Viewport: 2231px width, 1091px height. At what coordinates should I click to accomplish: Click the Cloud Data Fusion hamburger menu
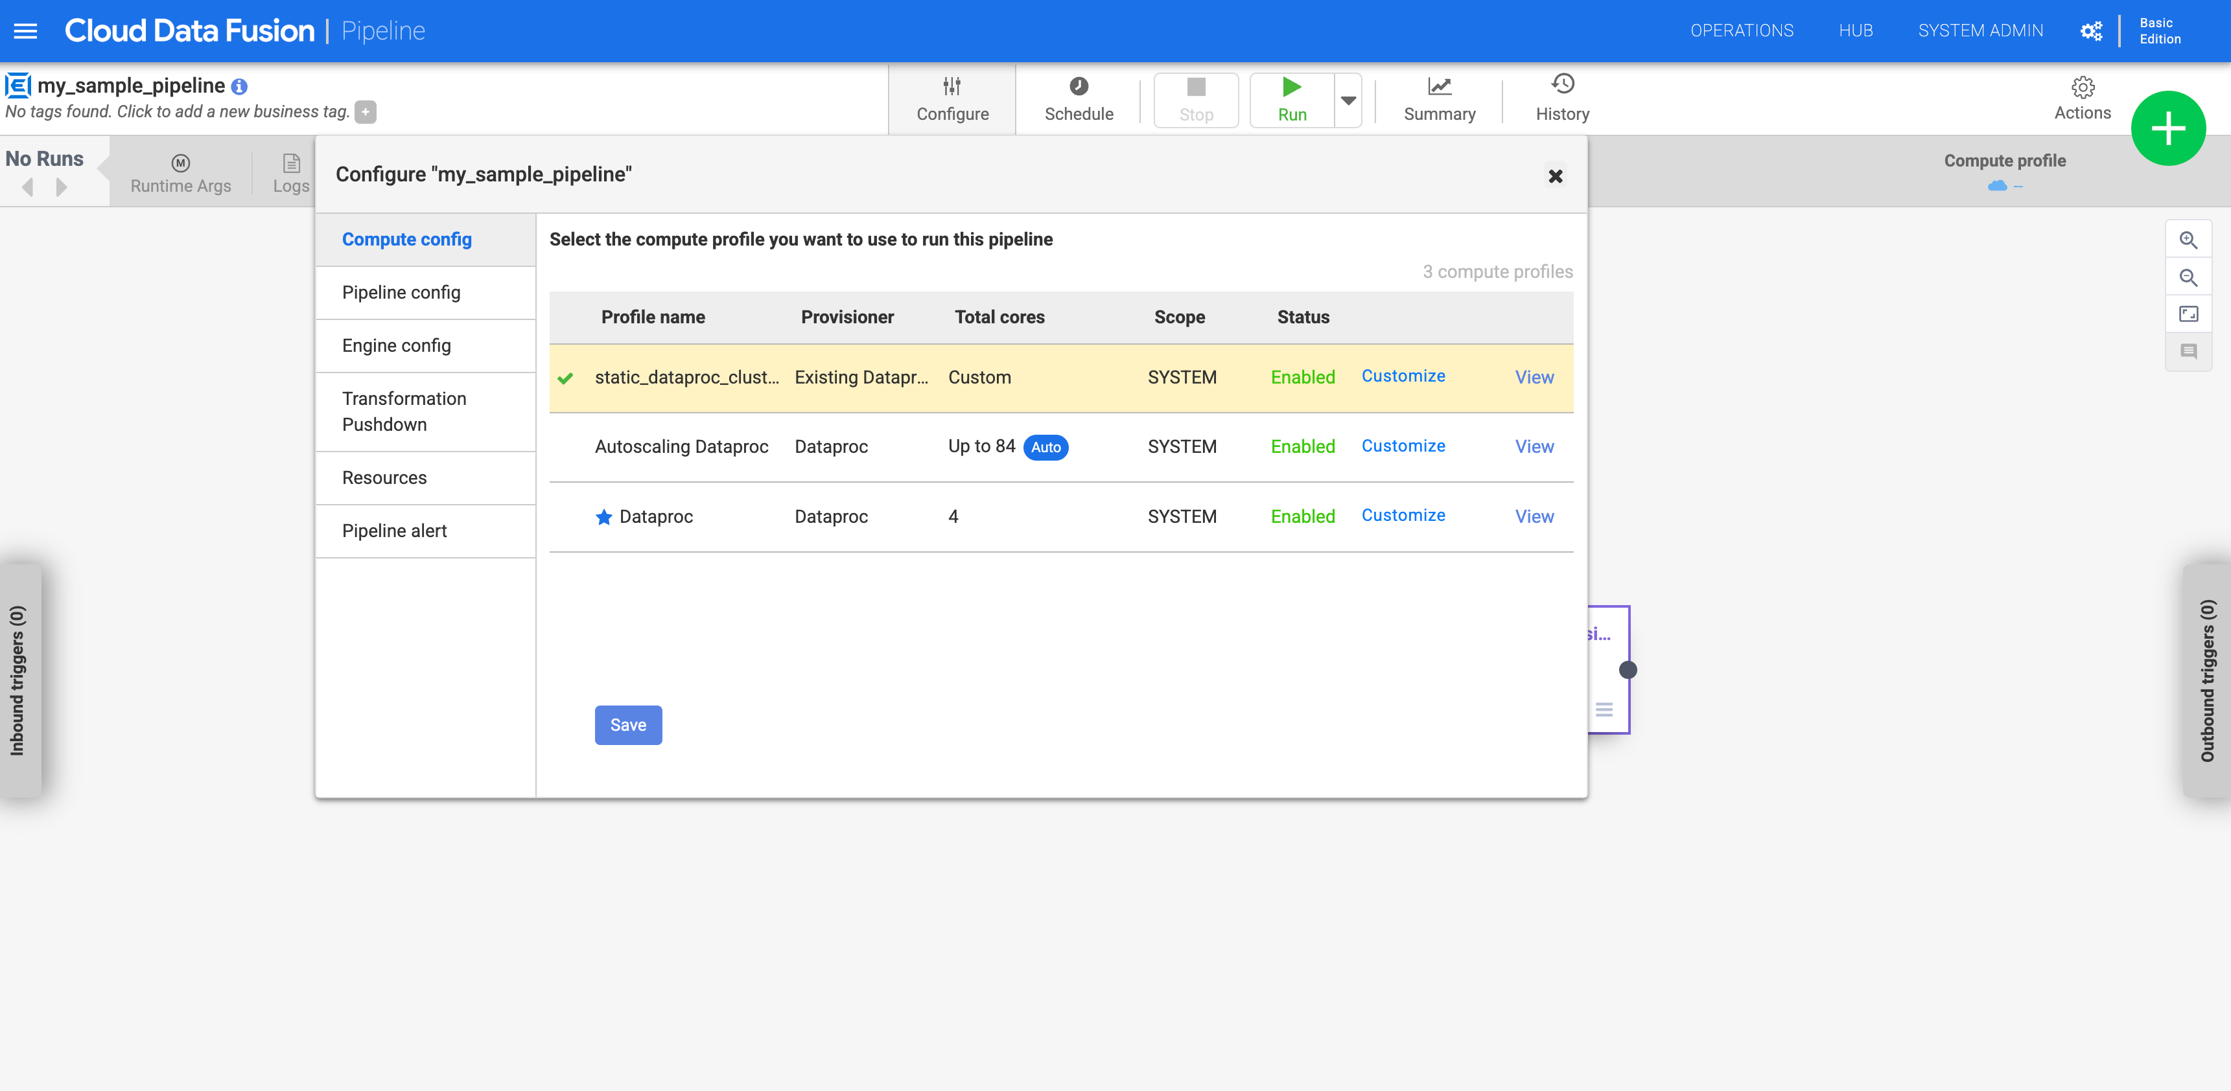27,30
